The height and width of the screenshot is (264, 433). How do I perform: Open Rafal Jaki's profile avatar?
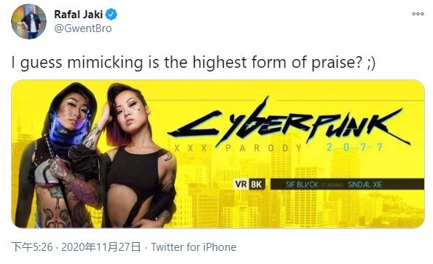click(x=28, y=21)
